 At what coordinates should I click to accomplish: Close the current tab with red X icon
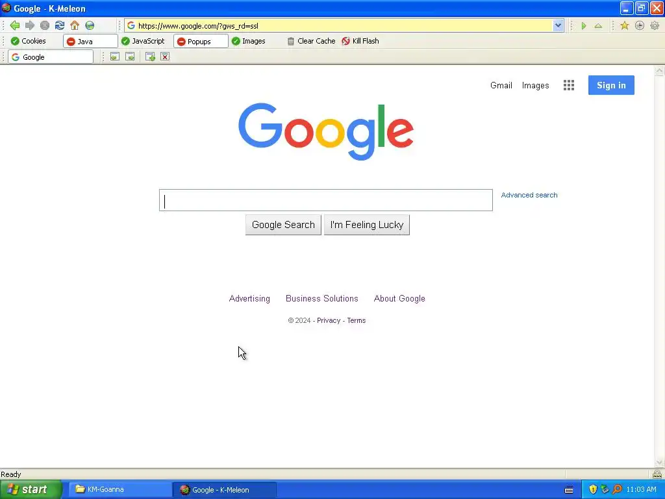click(x=165, y=57)
